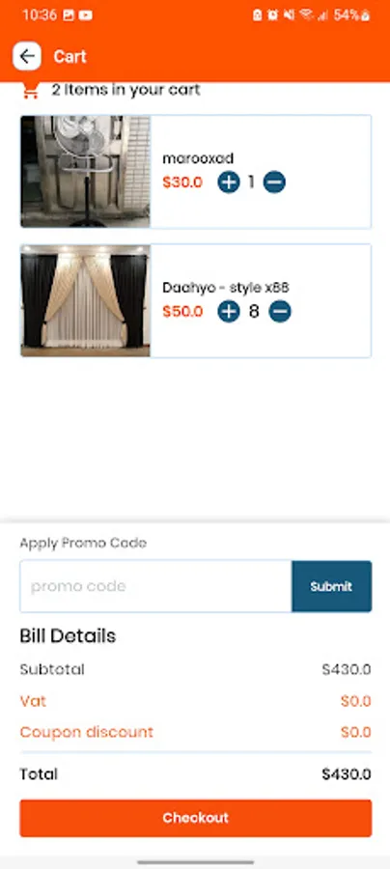
Task: Decrease quantity of marooxad item
Action: tap(274, 182)
